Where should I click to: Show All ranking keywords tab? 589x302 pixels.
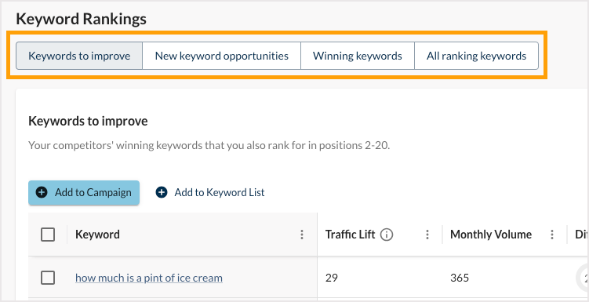(476, 56)
